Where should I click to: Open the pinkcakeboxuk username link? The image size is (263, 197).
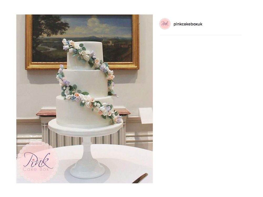(188, 24)
